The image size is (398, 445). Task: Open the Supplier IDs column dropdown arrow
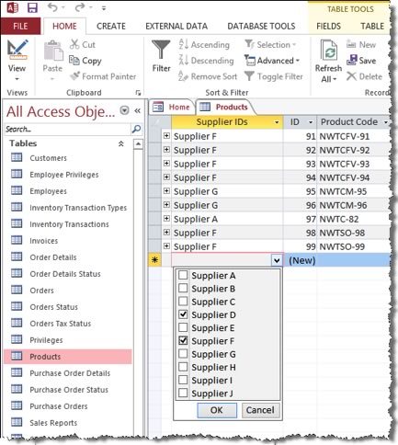coord(277,122)
